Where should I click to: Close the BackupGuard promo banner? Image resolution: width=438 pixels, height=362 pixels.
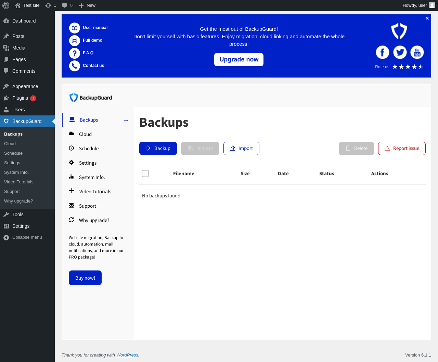tap(427, 18)
